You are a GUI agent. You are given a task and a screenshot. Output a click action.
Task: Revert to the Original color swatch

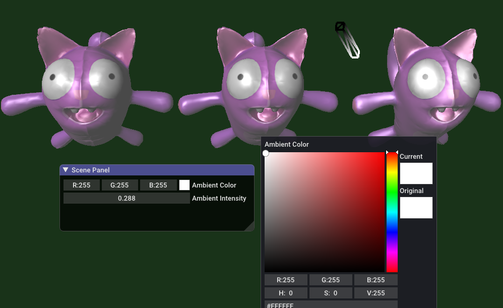click(416, 208)
